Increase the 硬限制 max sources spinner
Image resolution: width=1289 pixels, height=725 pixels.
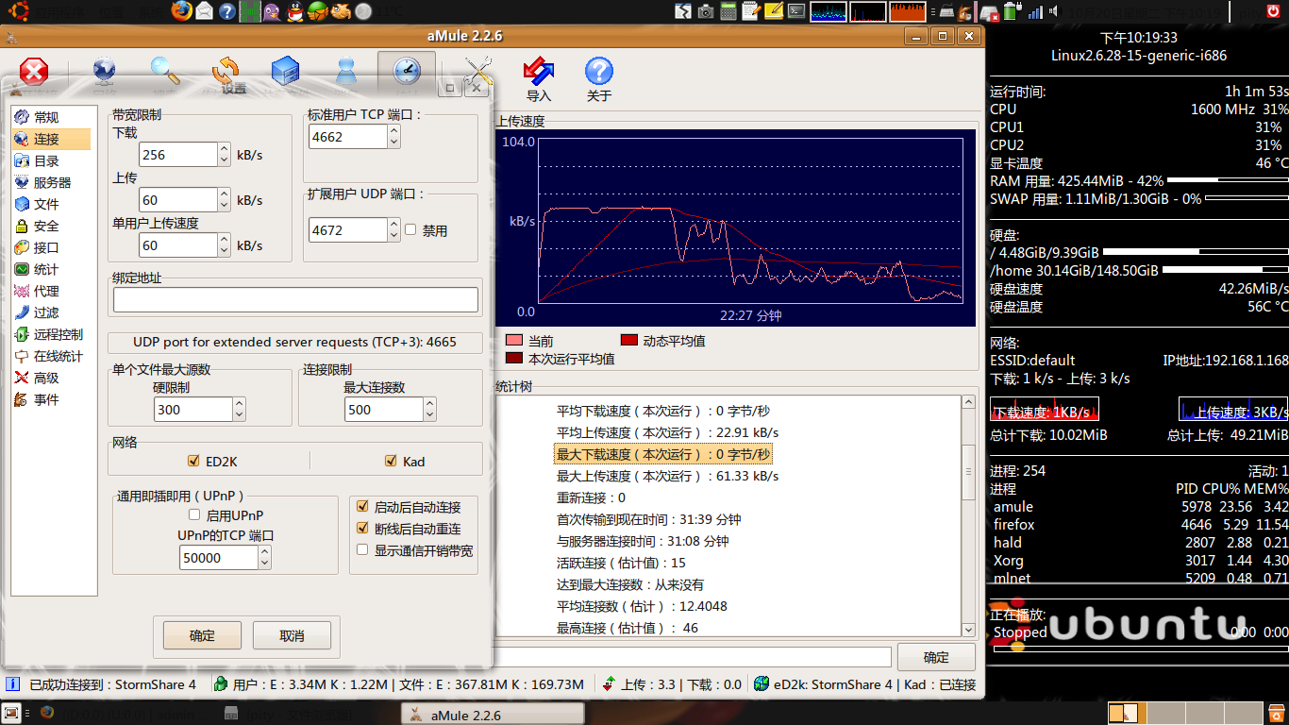pos(240,403)
